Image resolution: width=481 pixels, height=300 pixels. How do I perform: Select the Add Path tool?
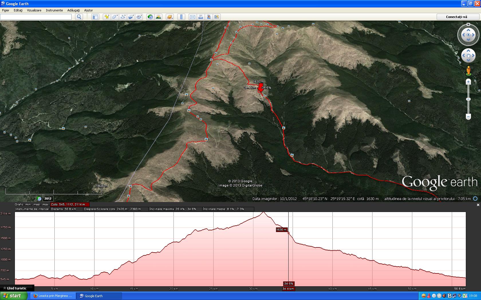123,17
